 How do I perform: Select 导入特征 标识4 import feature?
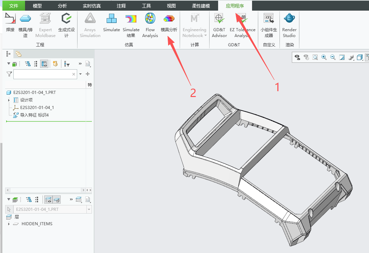(34, 115)
